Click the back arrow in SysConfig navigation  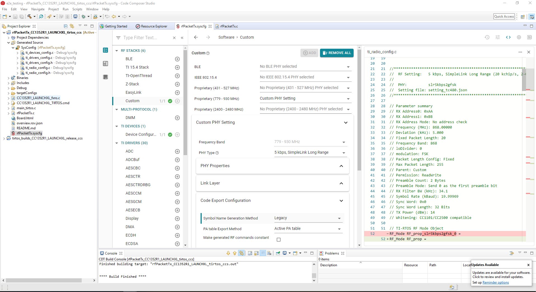pos(196,37)
